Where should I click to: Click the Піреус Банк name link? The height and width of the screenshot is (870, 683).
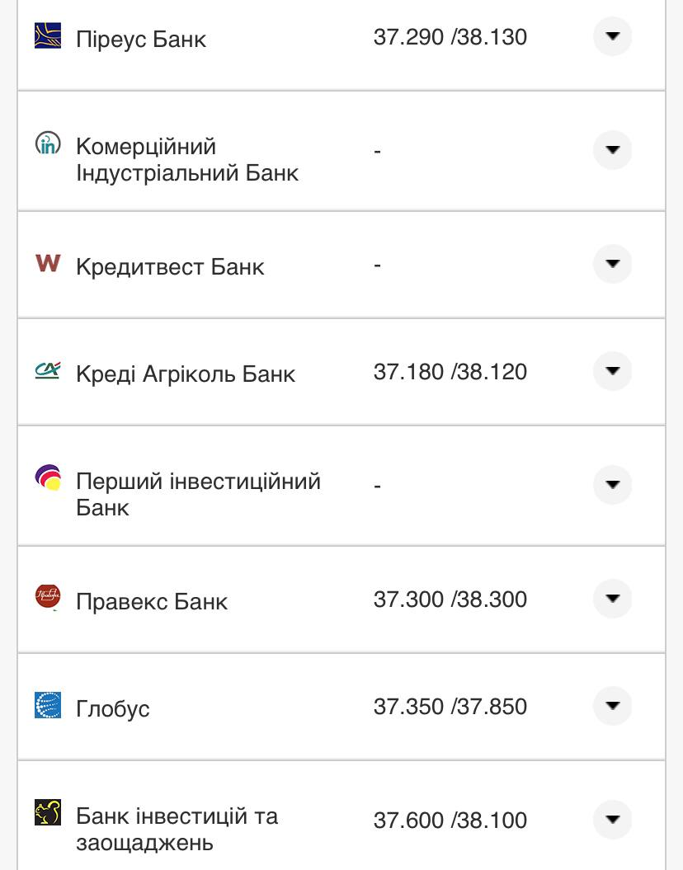142,39
